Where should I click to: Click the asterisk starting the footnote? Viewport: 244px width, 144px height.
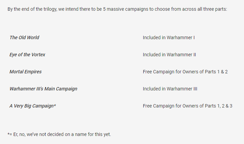(x=8, y=134)
